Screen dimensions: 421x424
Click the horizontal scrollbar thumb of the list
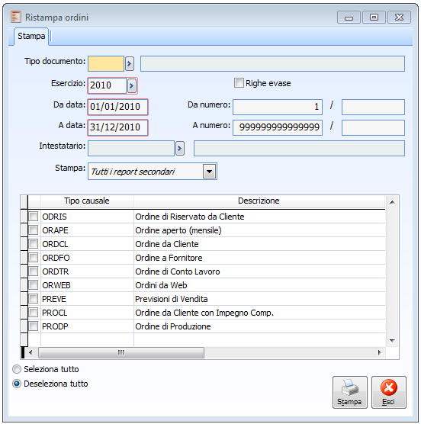[x=121, y=352]
